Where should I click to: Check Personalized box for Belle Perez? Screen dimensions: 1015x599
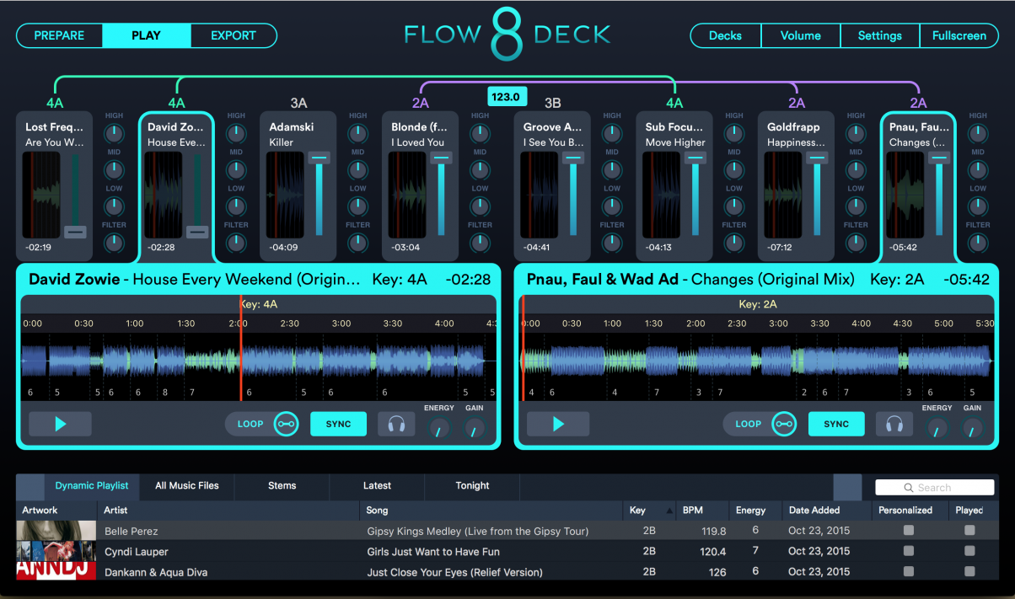909,531
